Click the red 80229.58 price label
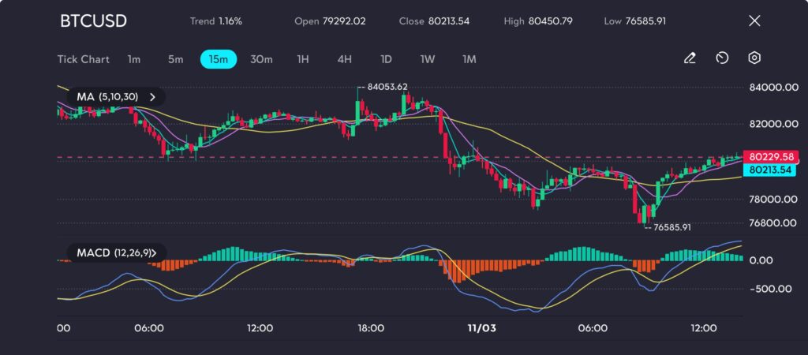 coord(773,156)
